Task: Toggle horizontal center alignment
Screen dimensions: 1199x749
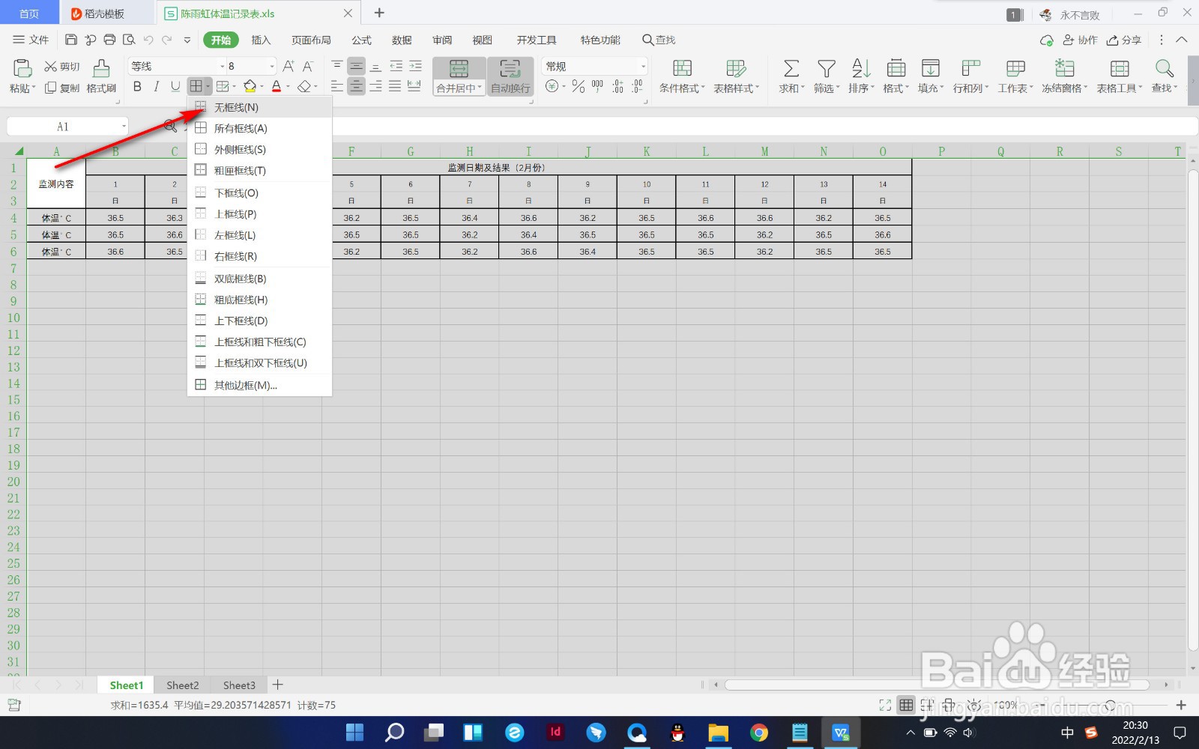Action: pyautogui.click(x=356, y=87)
